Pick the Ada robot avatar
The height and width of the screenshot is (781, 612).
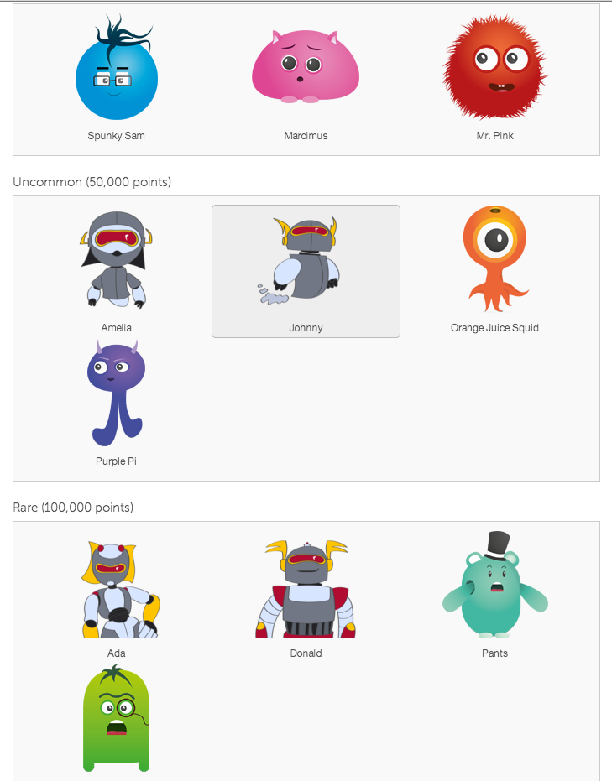(119, 590)
